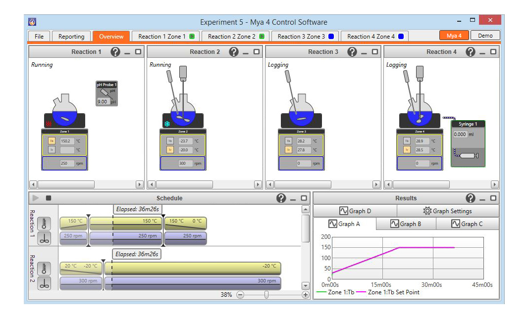Click the zoom-out minus icon in Schedule
This screenshot has width=529, height=319.
[240, 295]
